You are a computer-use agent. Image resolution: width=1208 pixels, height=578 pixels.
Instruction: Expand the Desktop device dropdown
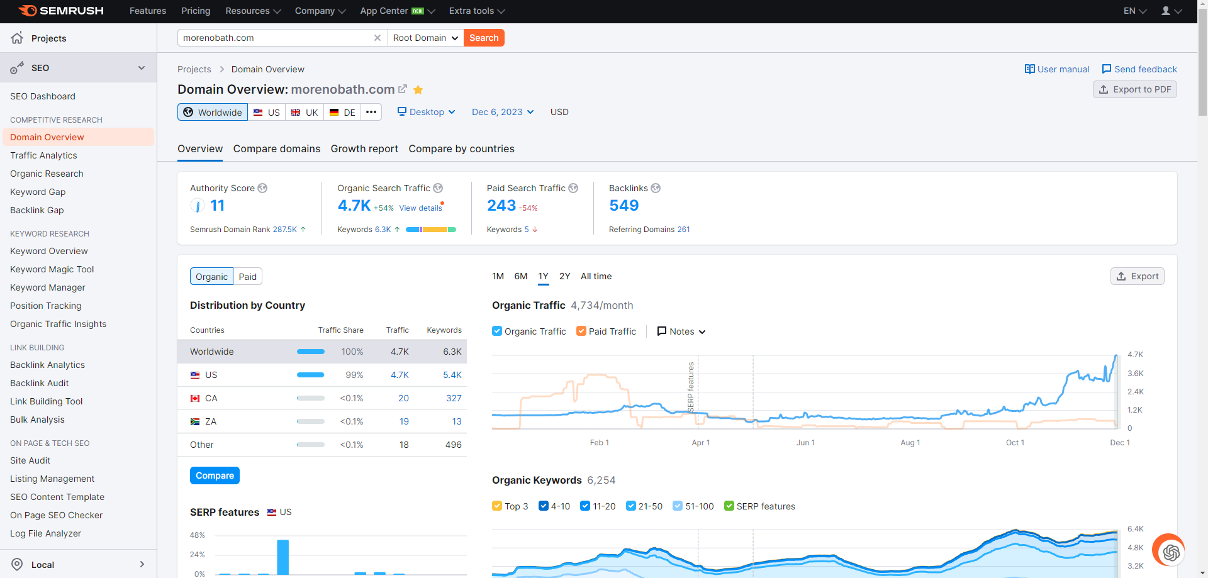pyautogui.click(x=426, y=112)
